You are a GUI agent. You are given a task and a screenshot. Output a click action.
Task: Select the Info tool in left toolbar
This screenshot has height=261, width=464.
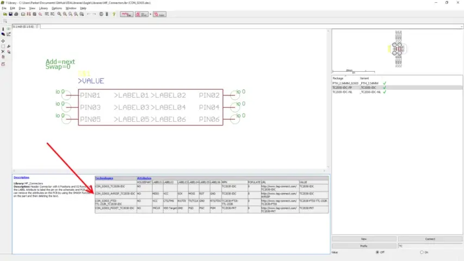click(x=3, y=29)
